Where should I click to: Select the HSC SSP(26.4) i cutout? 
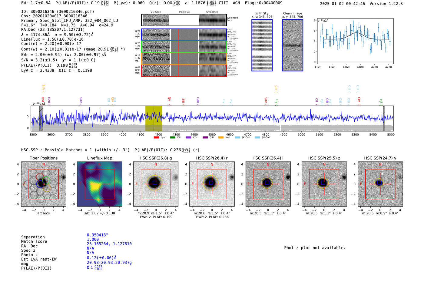[268, 184]
